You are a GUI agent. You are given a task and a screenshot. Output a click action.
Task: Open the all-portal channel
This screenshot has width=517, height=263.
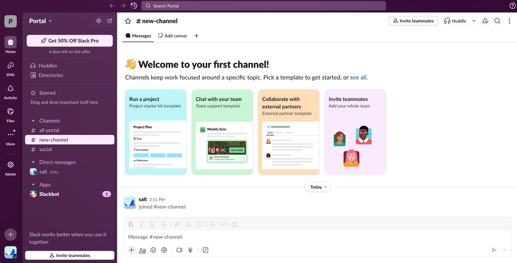70,130
